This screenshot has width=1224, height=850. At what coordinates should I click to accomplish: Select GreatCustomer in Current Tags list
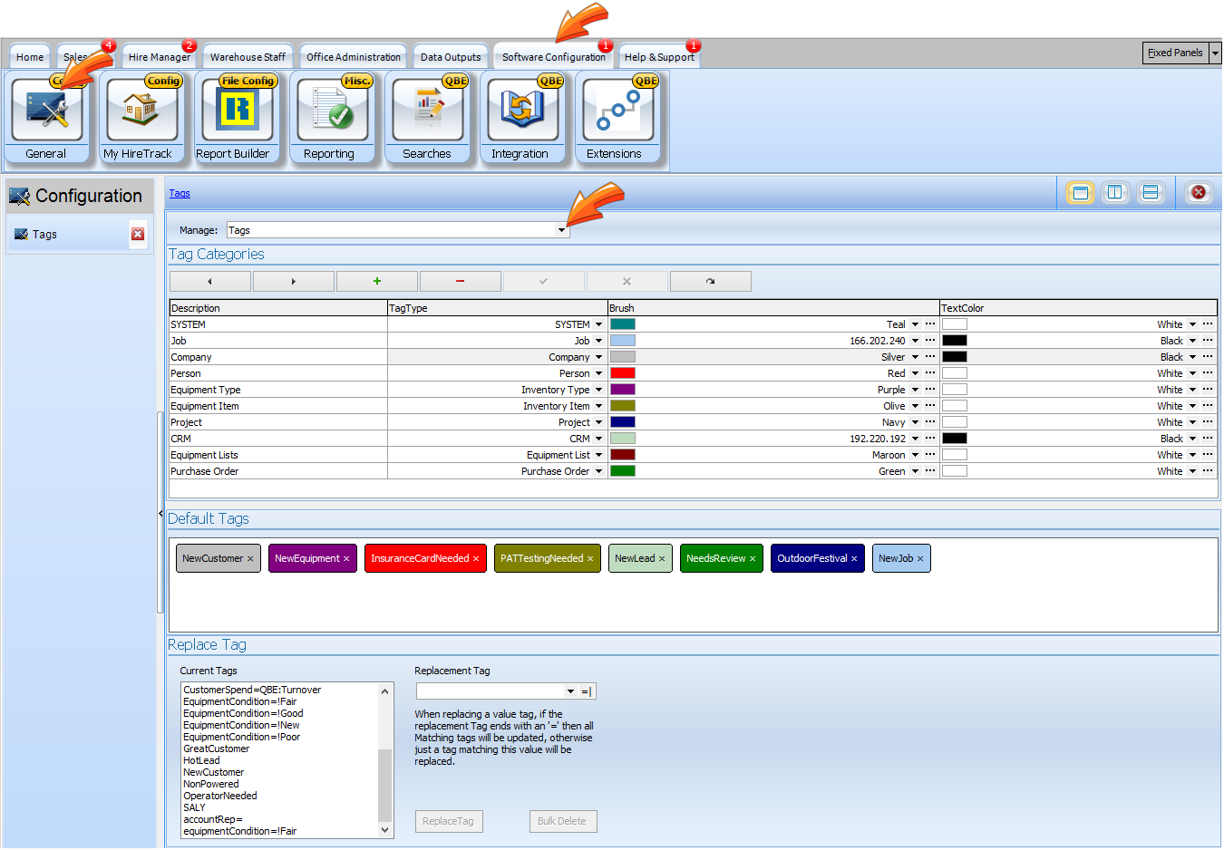pyautogui.click(x=216, y=749)
